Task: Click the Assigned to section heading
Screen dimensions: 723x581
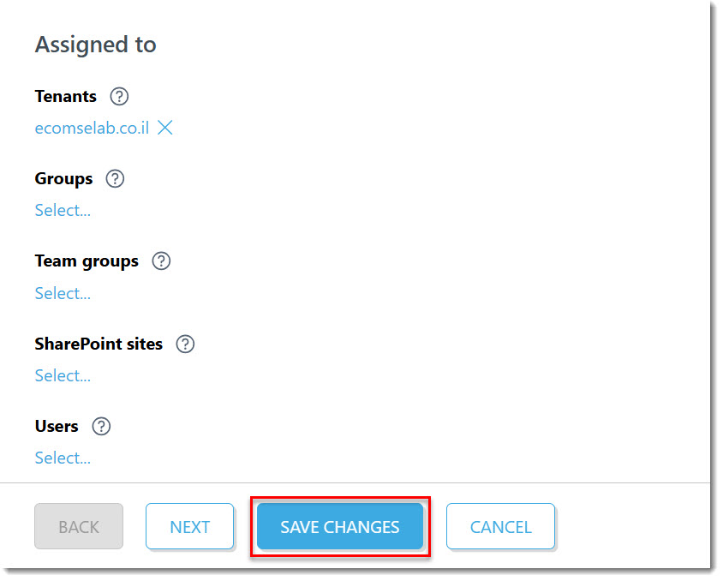Action: [96, 45]
